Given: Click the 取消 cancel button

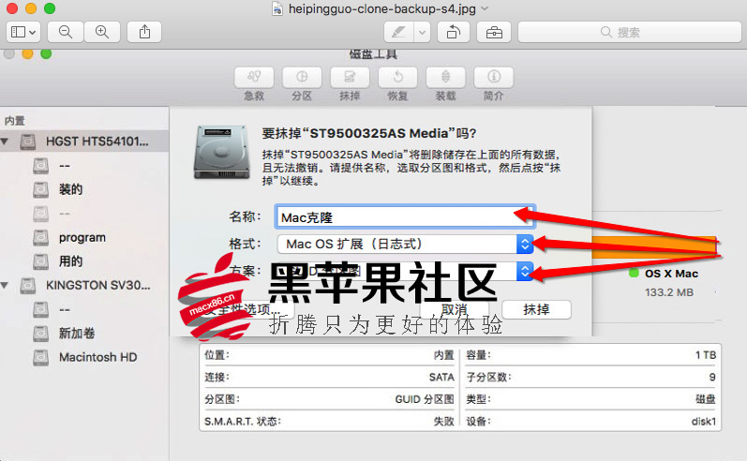Looking at the screenshot, I should tap(455, 309).
